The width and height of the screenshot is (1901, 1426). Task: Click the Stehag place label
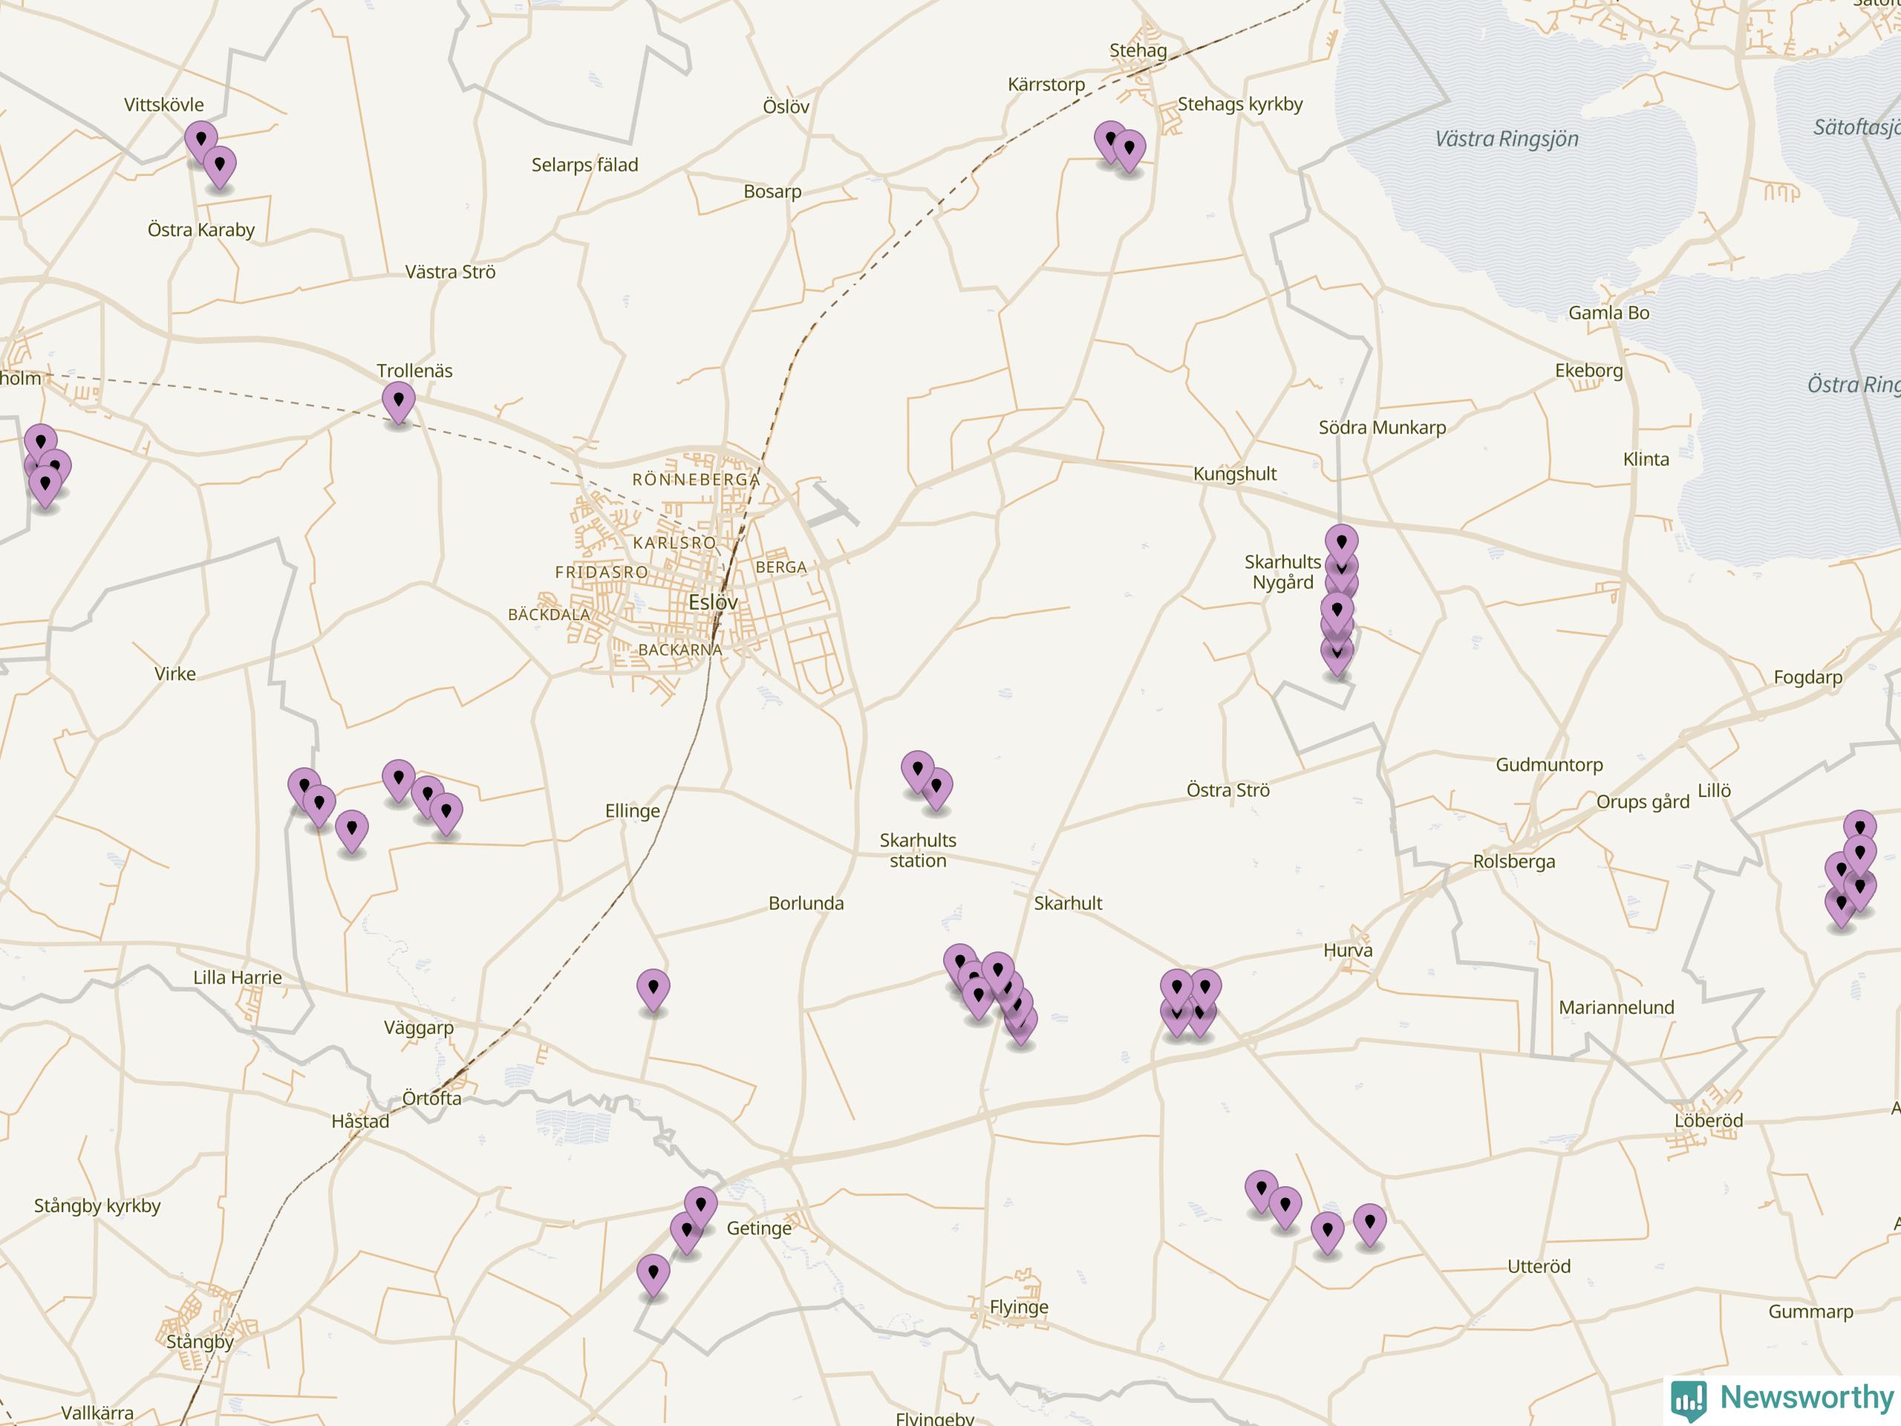(x=1138, y=51)
